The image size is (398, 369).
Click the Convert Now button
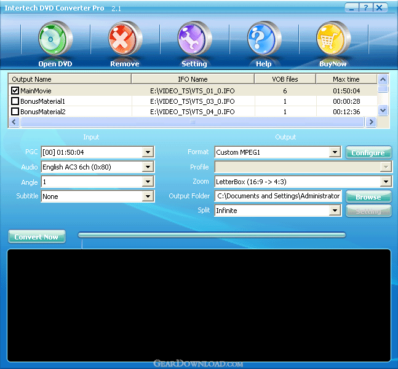coord(37,237)
